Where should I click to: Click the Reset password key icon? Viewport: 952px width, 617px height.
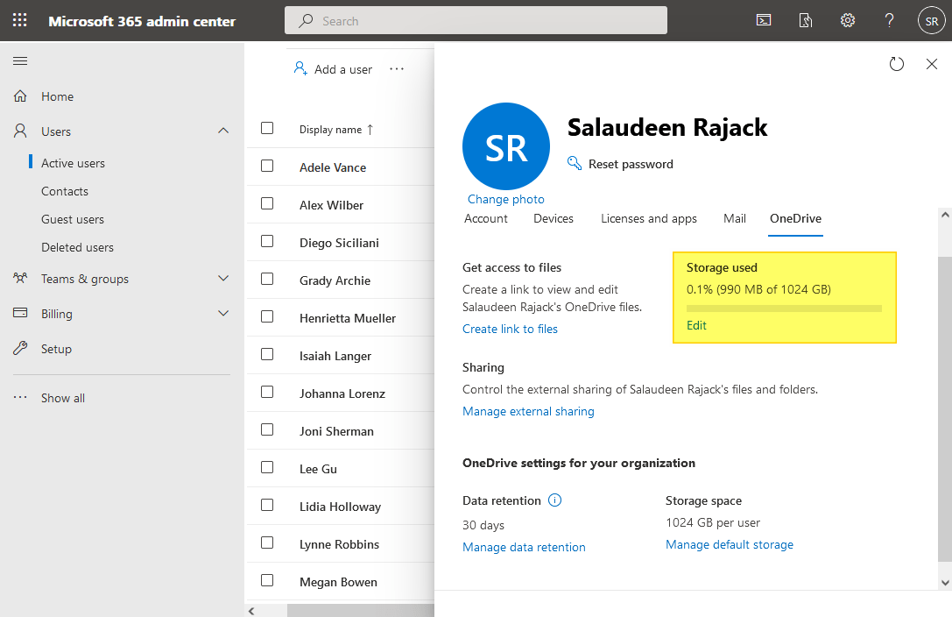tap(574, 163)
